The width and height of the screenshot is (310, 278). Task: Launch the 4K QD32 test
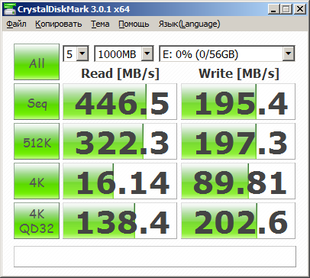[x=37, y=221]
